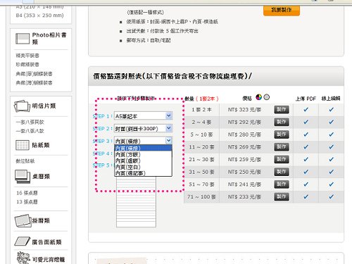Screen dimensions: 352x264
Task: Click the 上傳 PDF checkmark in the NT$ 269 row
Action: click(306, 147)
